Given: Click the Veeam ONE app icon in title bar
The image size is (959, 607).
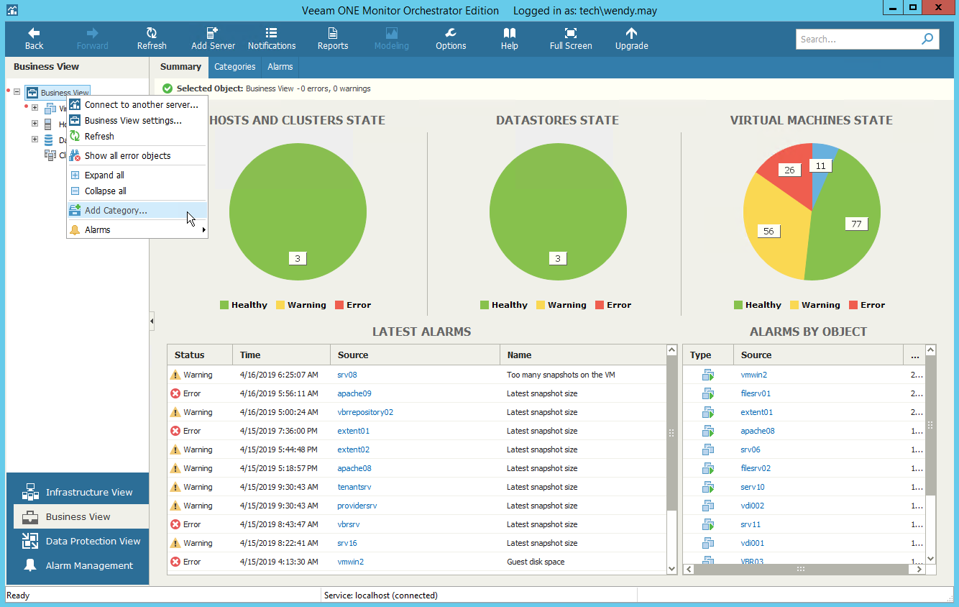Looking at the screenshot, I should tap(11, 9).
